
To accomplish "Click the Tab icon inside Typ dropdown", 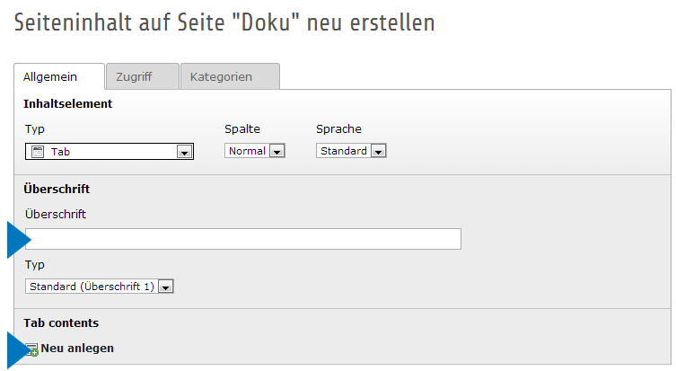I will [x=38, y=152].
